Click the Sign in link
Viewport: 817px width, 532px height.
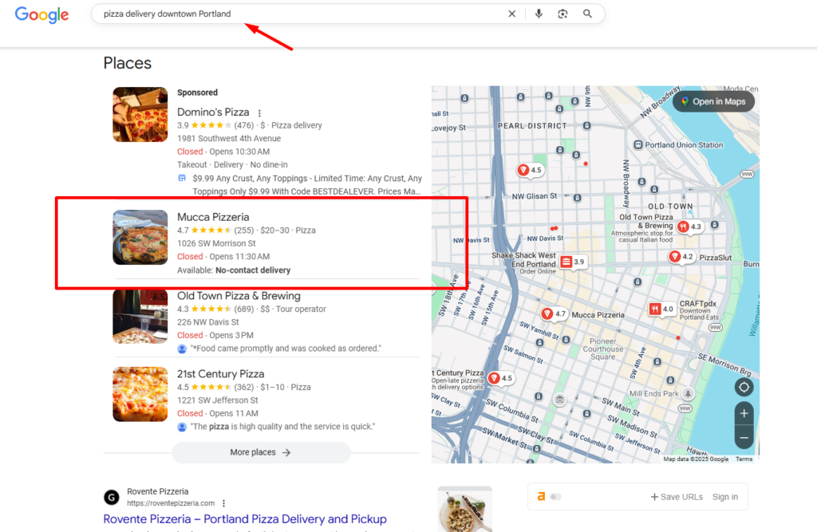pyautogui.click(x=725, y=496)
